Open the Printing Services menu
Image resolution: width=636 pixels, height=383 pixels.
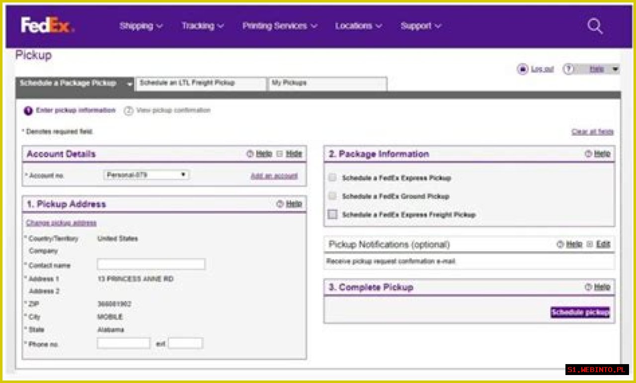280,26
